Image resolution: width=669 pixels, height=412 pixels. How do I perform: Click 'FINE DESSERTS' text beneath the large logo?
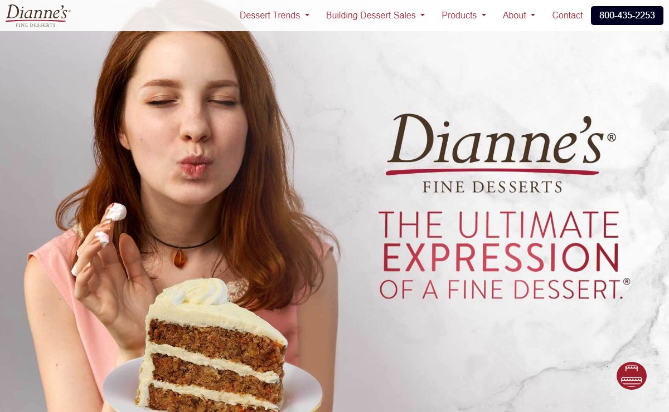pyautogui.click(x=492, y=187)
